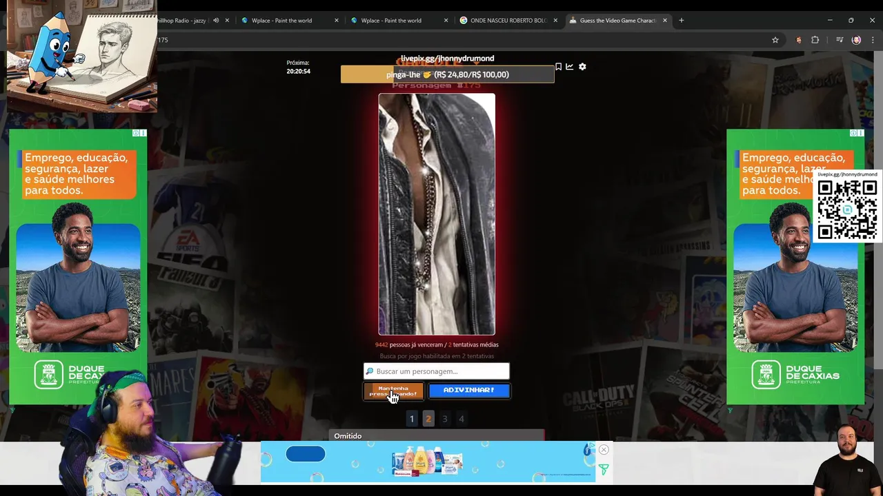
Task: Select hint step 3
Action: point(445,418)
